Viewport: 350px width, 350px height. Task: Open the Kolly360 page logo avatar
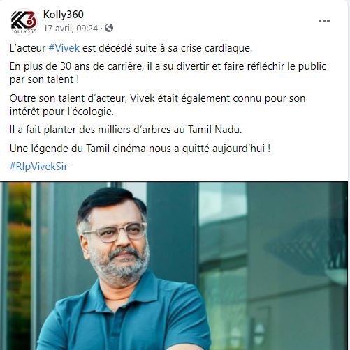click(x=23, y=22)
